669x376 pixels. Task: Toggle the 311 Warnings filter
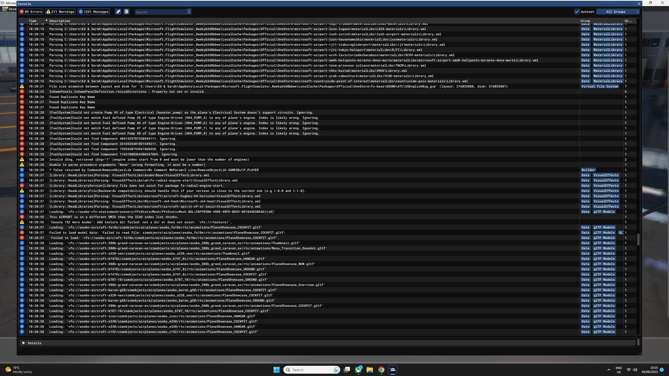pyautogui.click(x=60, y=11)
